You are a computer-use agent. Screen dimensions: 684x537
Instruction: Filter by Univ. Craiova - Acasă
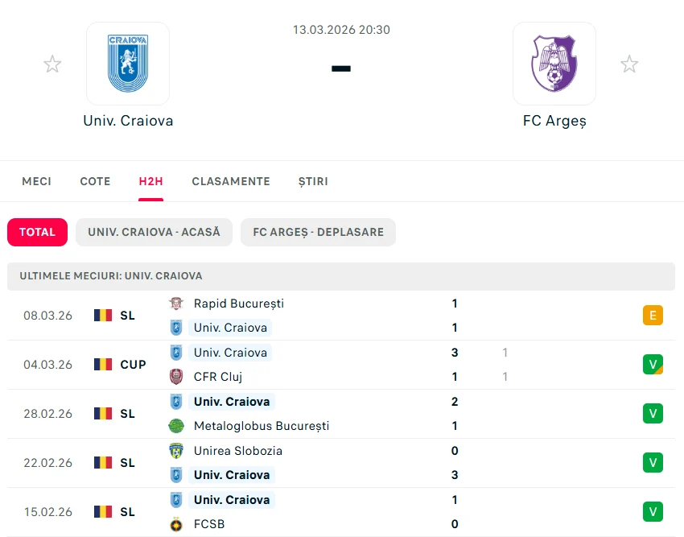(154, 232)
